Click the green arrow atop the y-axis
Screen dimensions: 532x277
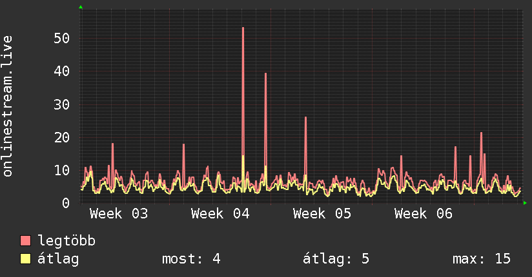pos(81,7)
